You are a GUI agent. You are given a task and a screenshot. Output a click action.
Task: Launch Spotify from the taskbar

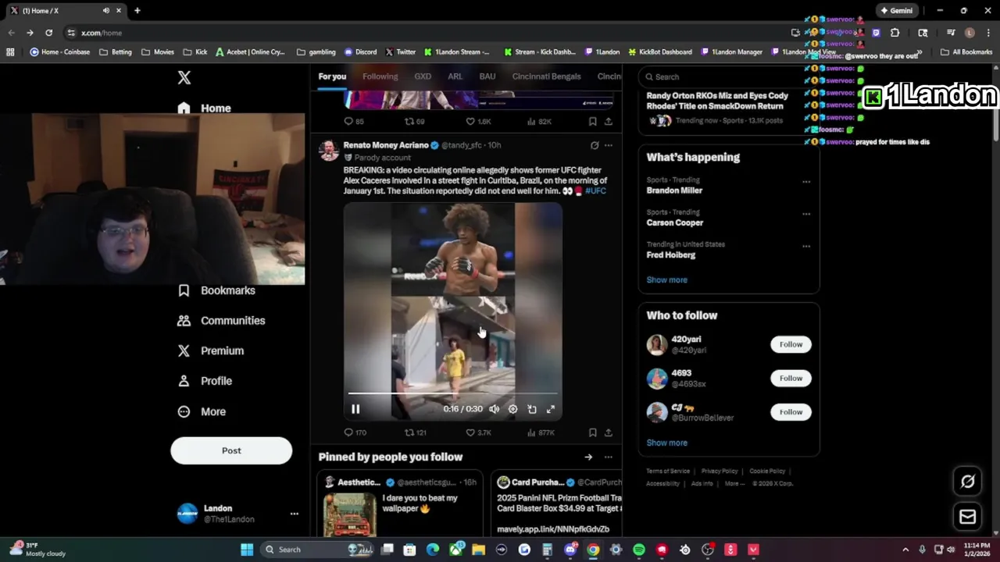639,550
